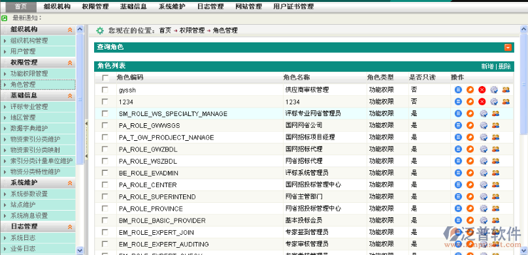Click orange edit icon in 1234 row
This screenshot has width=528, height=255.
(470, 102)
